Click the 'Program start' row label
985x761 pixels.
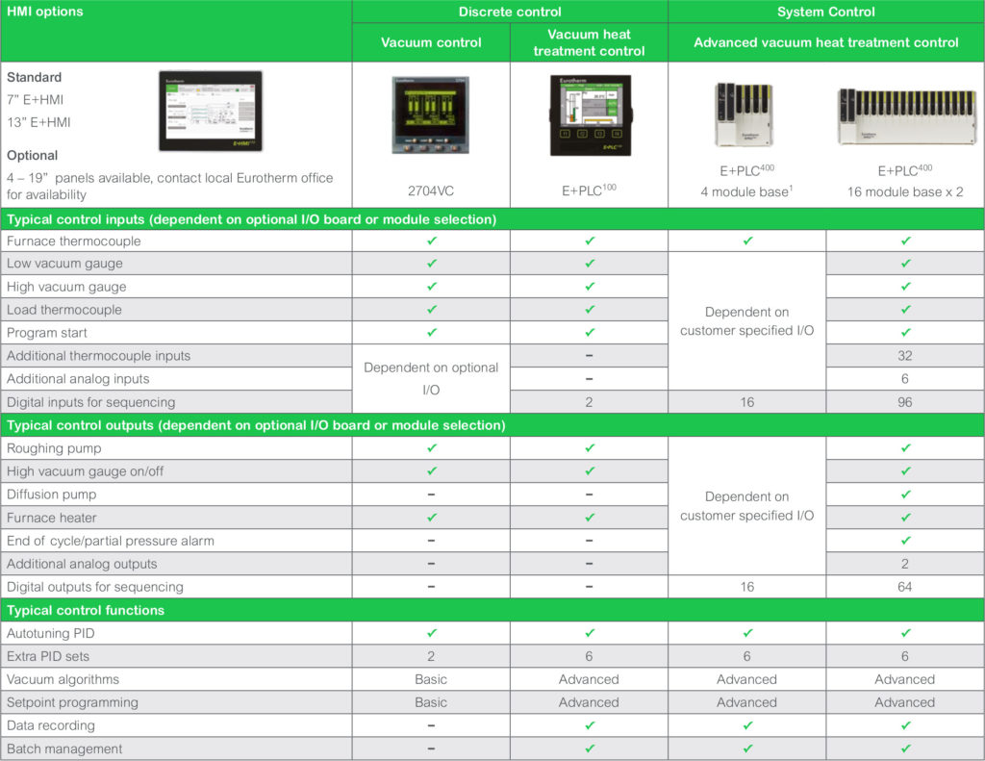click(47, 333)
